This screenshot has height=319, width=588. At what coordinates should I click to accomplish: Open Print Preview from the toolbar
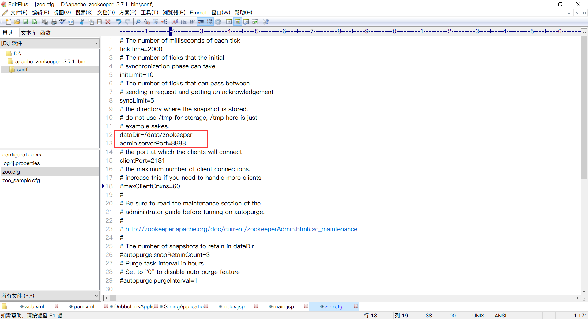(x=45, y=22)
